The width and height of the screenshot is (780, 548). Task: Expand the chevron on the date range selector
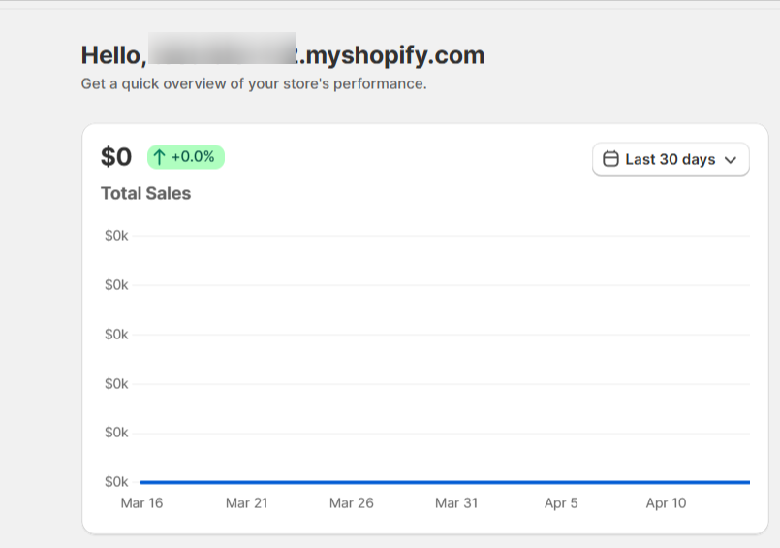coord(731,160)
